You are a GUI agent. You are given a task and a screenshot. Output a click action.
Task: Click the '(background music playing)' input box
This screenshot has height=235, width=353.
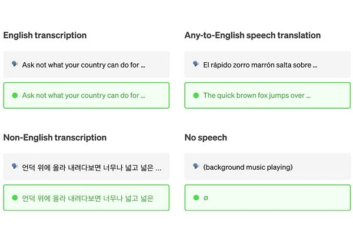[267, 167]
